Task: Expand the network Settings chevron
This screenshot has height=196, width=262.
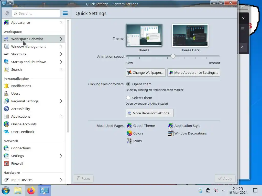Action: click(61, 156)
